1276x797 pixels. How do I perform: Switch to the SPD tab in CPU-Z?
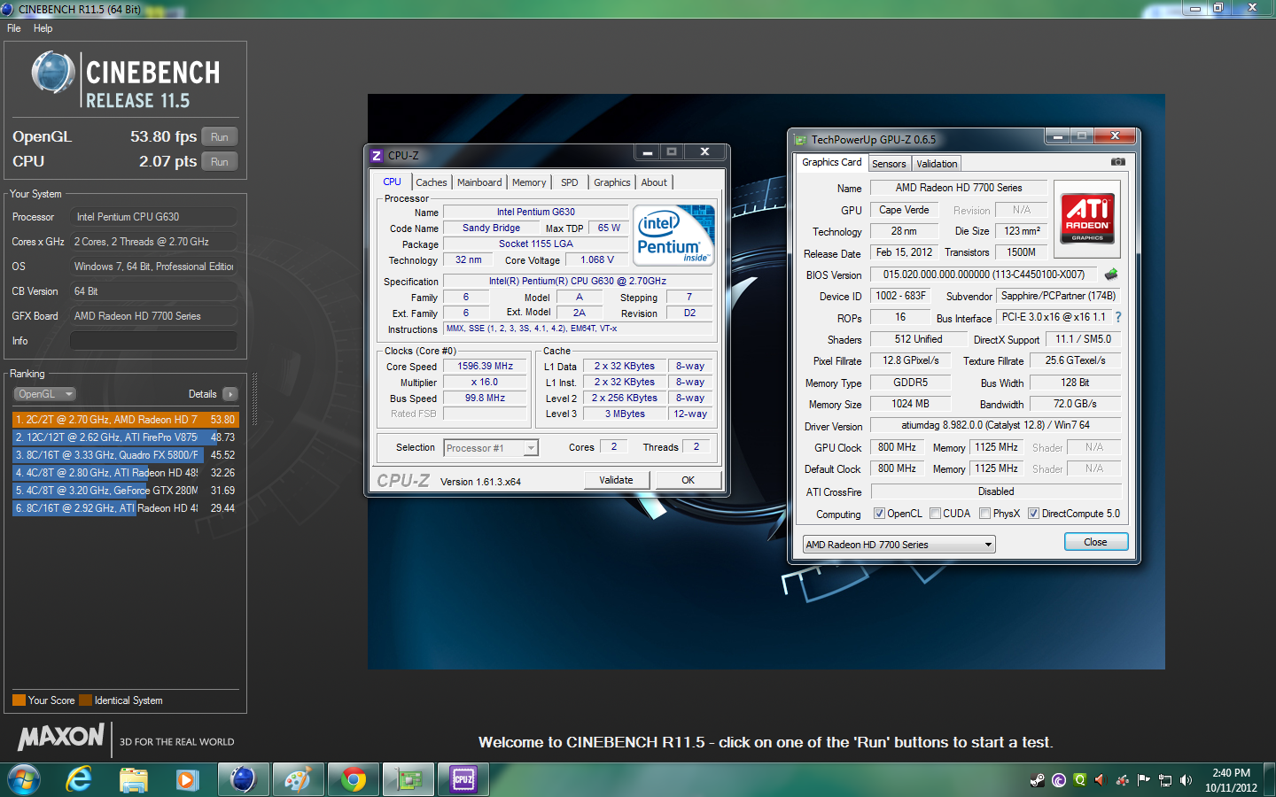[x=570, y=182]
